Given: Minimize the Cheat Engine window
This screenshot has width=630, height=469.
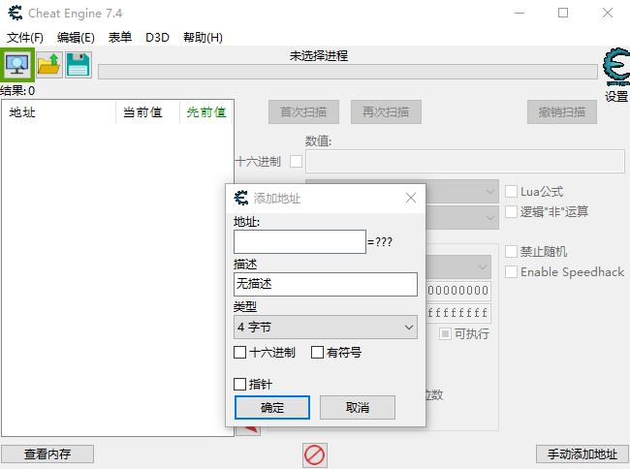Looking at the screenshot, I should tap(520, 13).
